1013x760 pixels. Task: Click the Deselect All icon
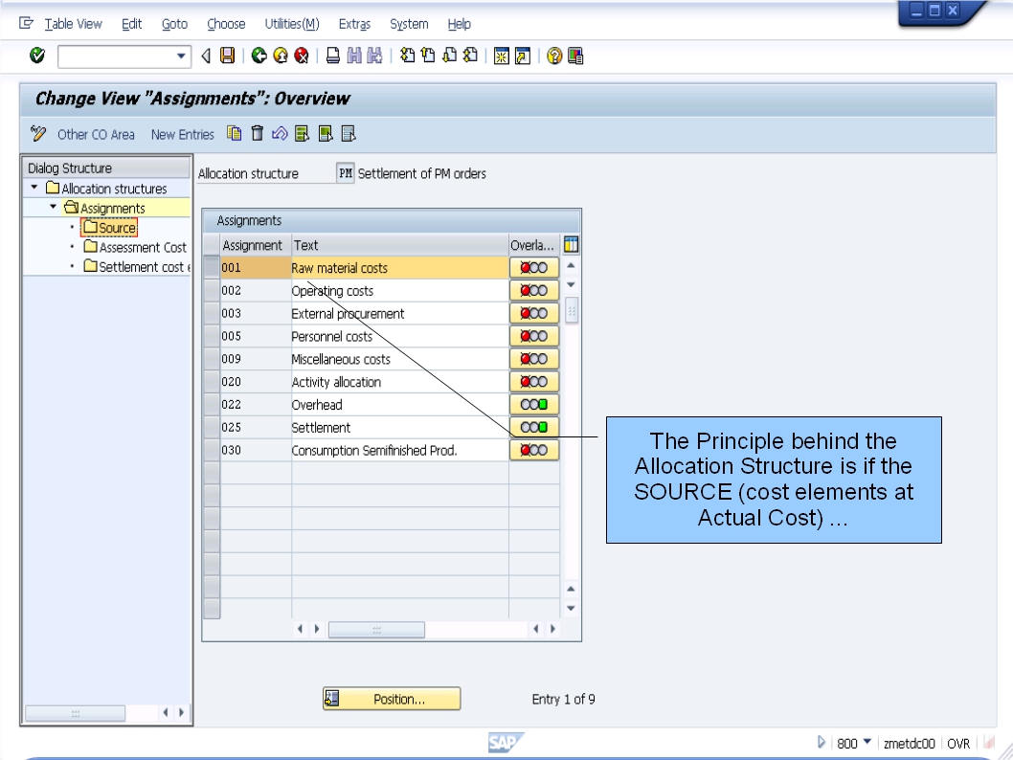[x=349, y=134]
